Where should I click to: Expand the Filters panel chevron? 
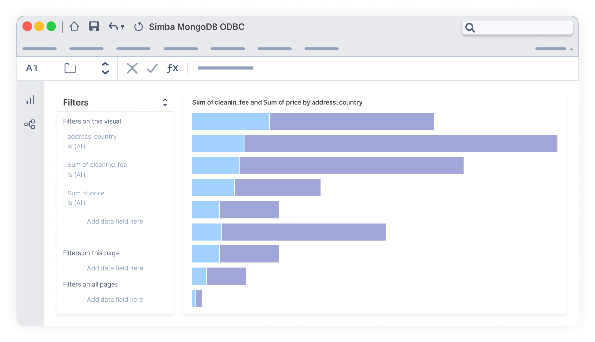pos(165,102)
